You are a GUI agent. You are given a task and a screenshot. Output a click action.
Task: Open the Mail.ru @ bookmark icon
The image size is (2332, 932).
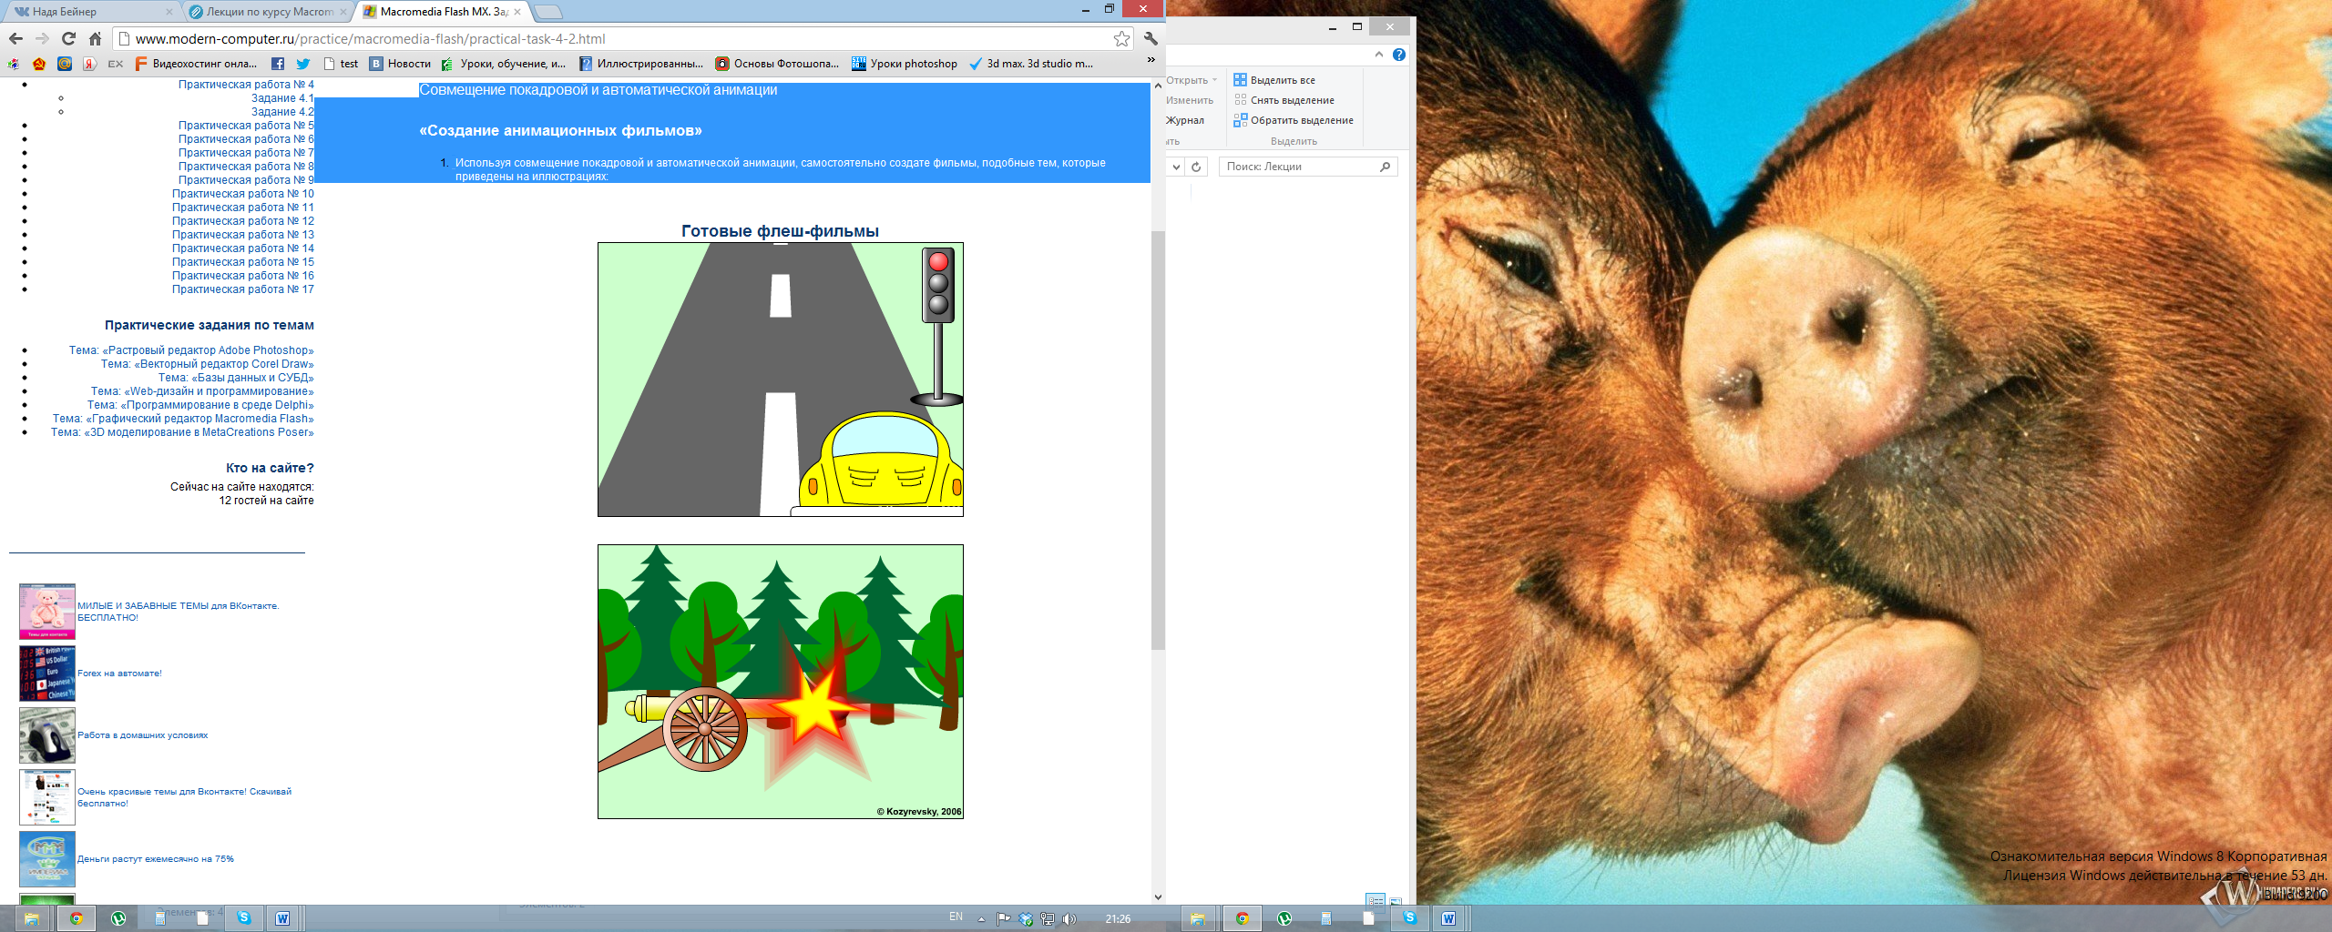pos(65,64)
